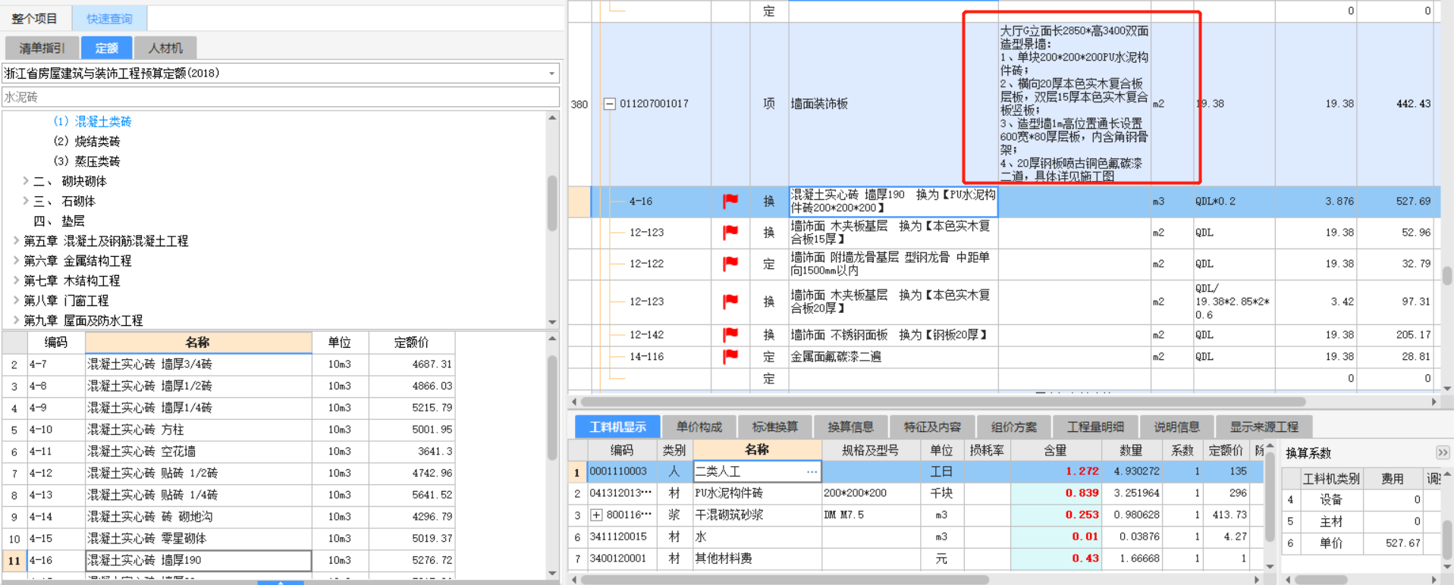The image size is (1454, 585).
Task: Select tree item (1) 混凝土类砖
Action: 93,121
